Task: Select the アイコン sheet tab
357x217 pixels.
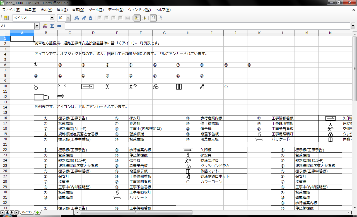Action: [x=27, y=212]
